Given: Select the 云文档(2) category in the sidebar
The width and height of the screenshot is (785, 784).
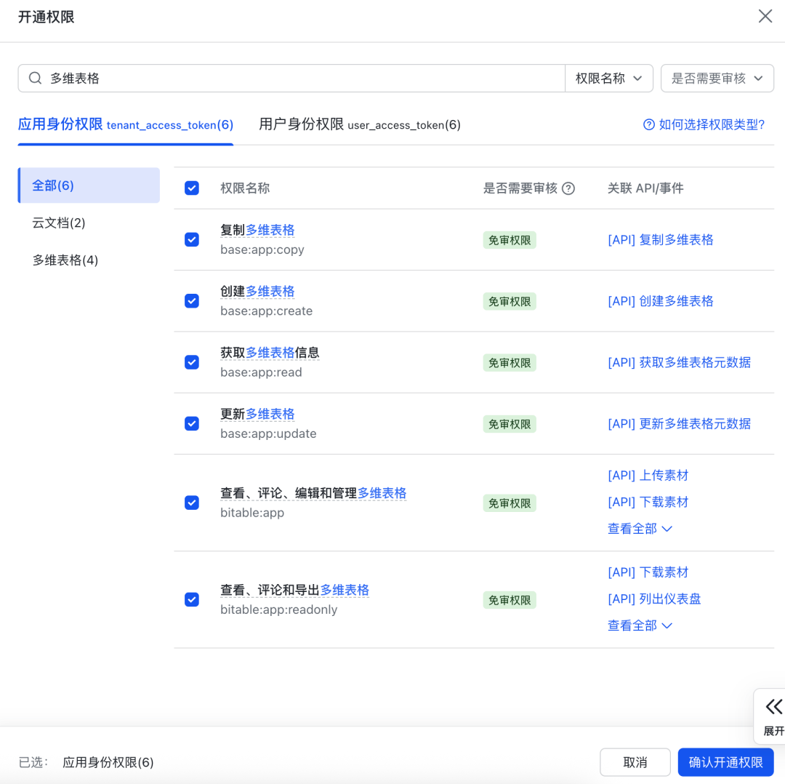Looking at the screenshot, I should pos(59,223).
